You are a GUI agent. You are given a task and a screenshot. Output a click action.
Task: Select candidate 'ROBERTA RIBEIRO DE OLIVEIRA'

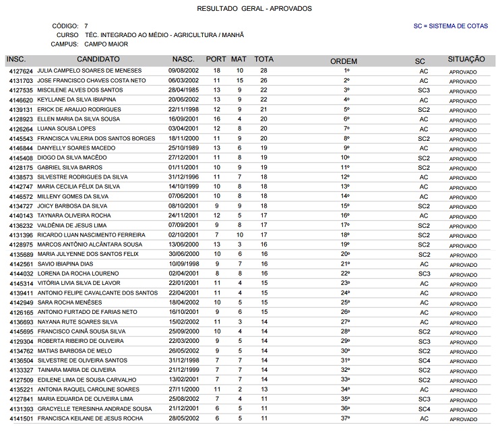coord(81,341)
